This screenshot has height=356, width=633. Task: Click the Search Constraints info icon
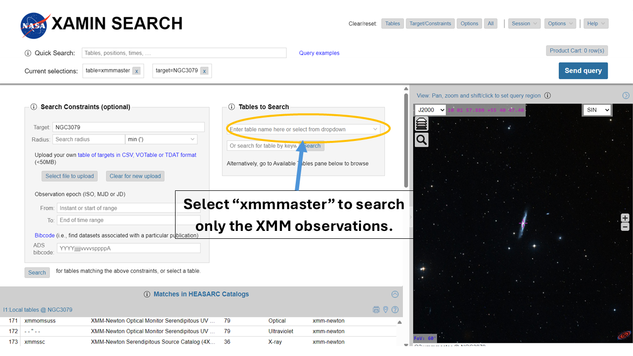[x=34, y=107]
